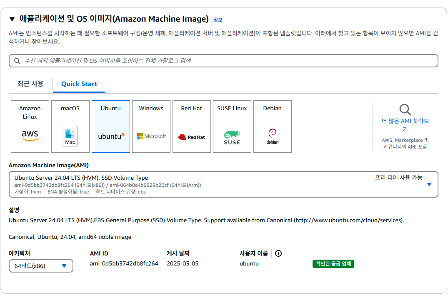Click the search magnifier icon in catalog field
Screen dimensions: 448x300
pyautogui.click(x=17, y=61)
